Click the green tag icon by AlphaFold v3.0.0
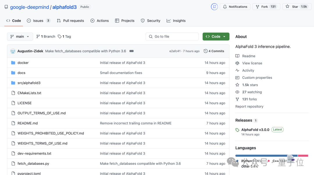314x175 pixels. pos(237,130)
